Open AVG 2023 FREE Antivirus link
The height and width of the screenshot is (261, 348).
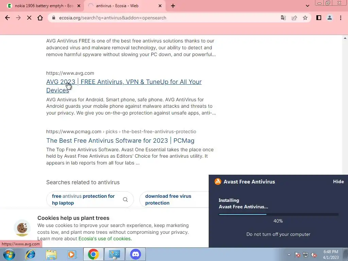(x=124, y=86)
